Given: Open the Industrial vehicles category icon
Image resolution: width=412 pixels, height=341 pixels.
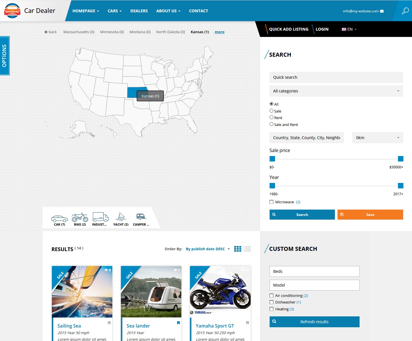Looking at the screenshot, I should tap(100, 218).
